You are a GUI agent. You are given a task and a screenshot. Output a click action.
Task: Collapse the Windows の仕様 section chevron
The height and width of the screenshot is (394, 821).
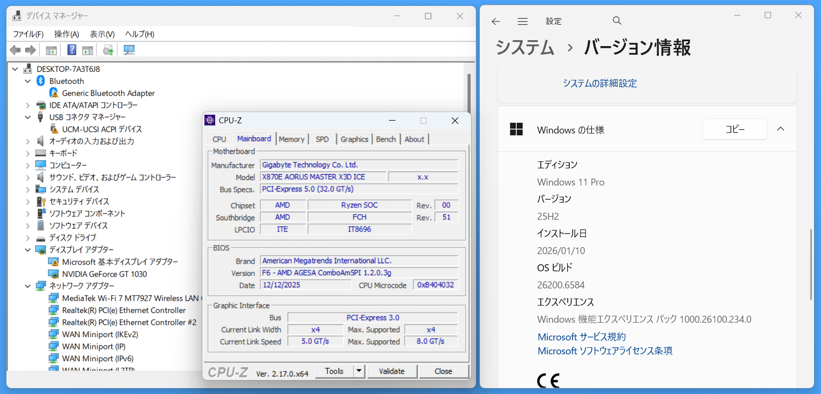781,129
